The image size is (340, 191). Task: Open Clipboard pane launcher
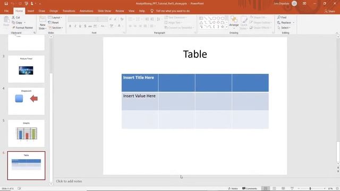coord(35,33)
